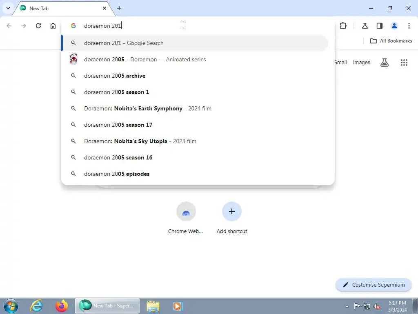The width and height of the screenshot is (418, 314).
Task: Open the All Bookmarks folder
Action: [391, 41]
